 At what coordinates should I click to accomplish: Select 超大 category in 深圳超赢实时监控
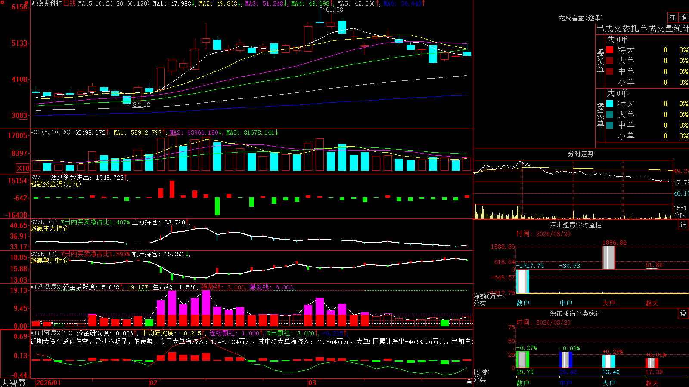pos(652,303)
